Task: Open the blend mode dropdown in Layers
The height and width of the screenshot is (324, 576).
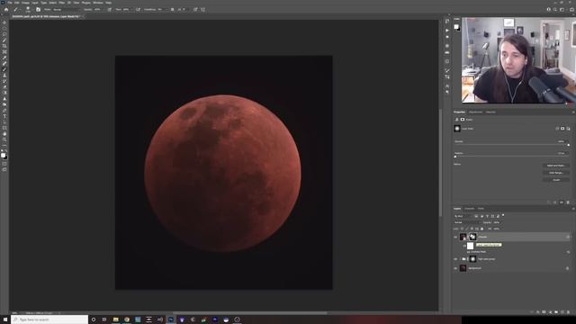Action: 467,222
